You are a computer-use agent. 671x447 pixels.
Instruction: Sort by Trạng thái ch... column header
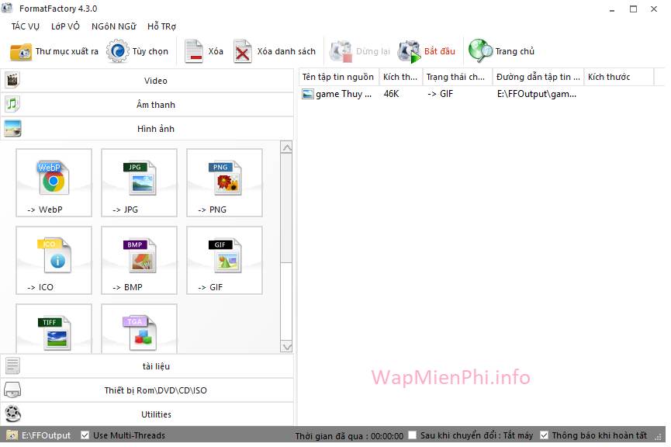pyautogui.click(x=458, y=77)
